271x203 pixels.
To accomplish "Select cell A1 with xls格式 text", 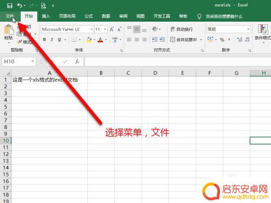I will coord(49,80).
